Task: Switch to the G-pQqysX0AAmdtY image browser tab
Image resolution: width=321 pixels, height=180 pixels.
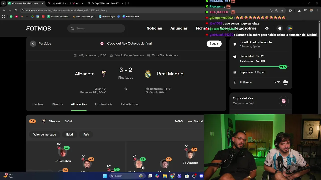Action: pyautogui.click(x=105, y=3)
